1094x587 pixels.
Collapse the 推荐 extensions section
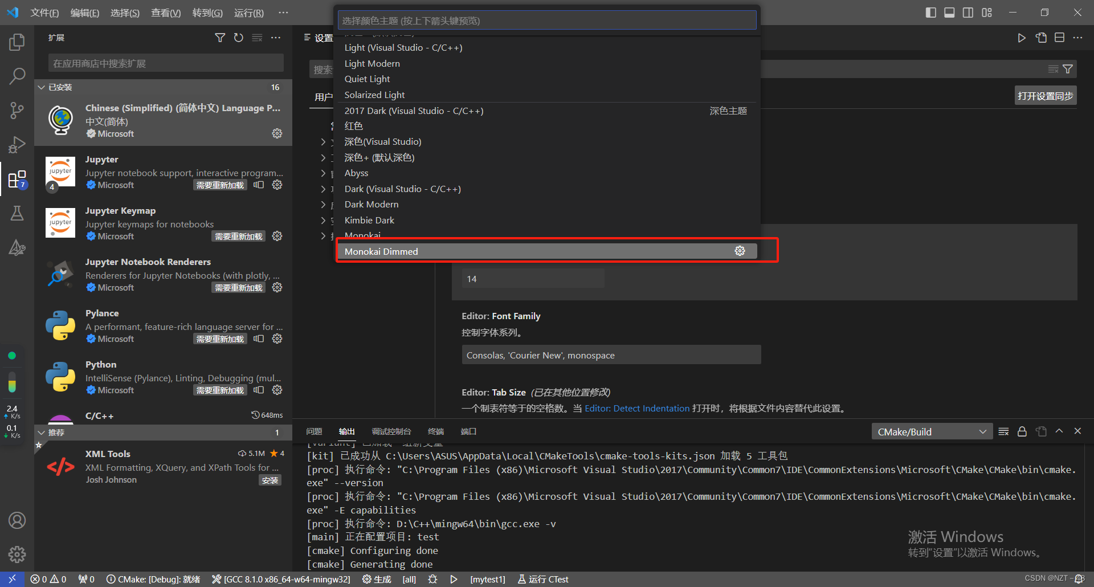(163, 433)
